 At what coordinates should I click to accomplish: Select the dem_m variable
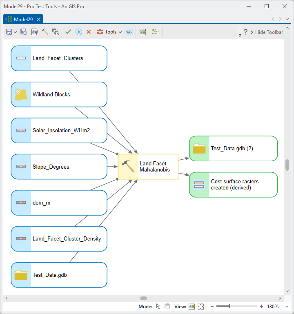click(59, 203)
